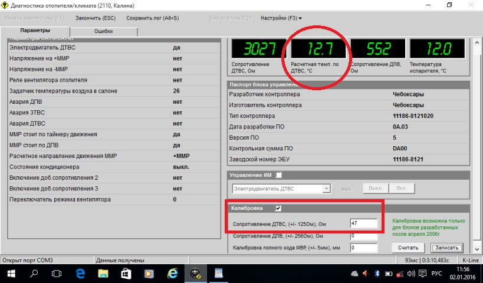Image resolution: width=483 pixels, height=283 pixels.
Task: Open Windows Store from taskbar
Action: [x=126, y=274]
